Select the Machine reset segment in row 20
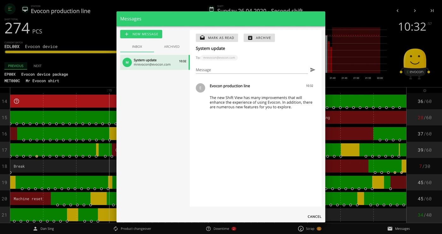 coord(31,199)
